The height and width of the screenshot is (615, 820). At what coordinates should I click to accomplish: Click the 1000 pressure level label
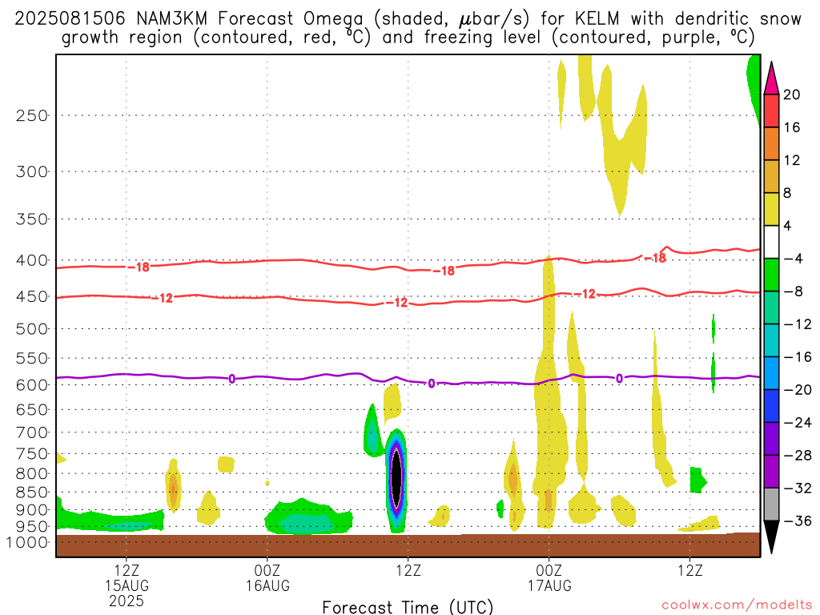[x=27, y=542]
